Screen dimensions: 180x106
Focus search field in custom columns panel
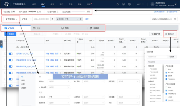pos(157,57)
